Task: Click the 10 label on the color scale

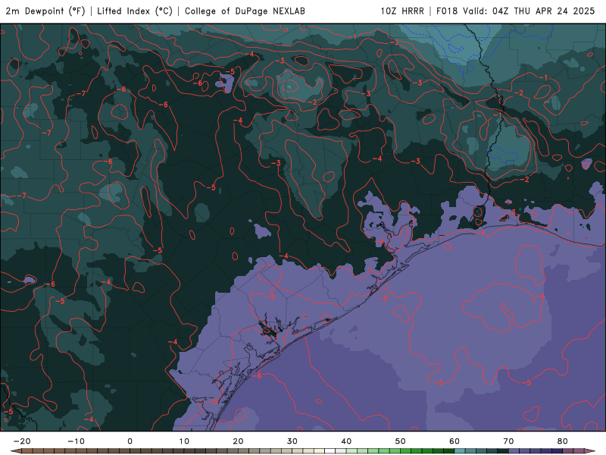Action: click(x=184, y=441)
